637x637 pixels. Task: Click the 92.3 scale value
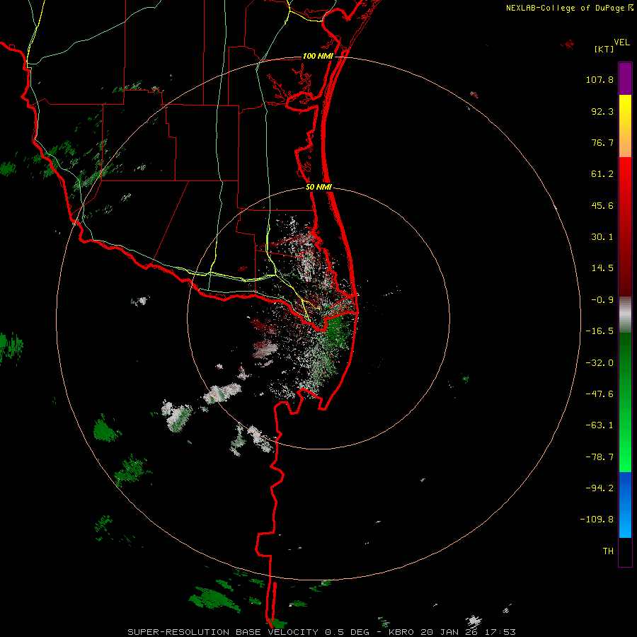tap(602, 111)
